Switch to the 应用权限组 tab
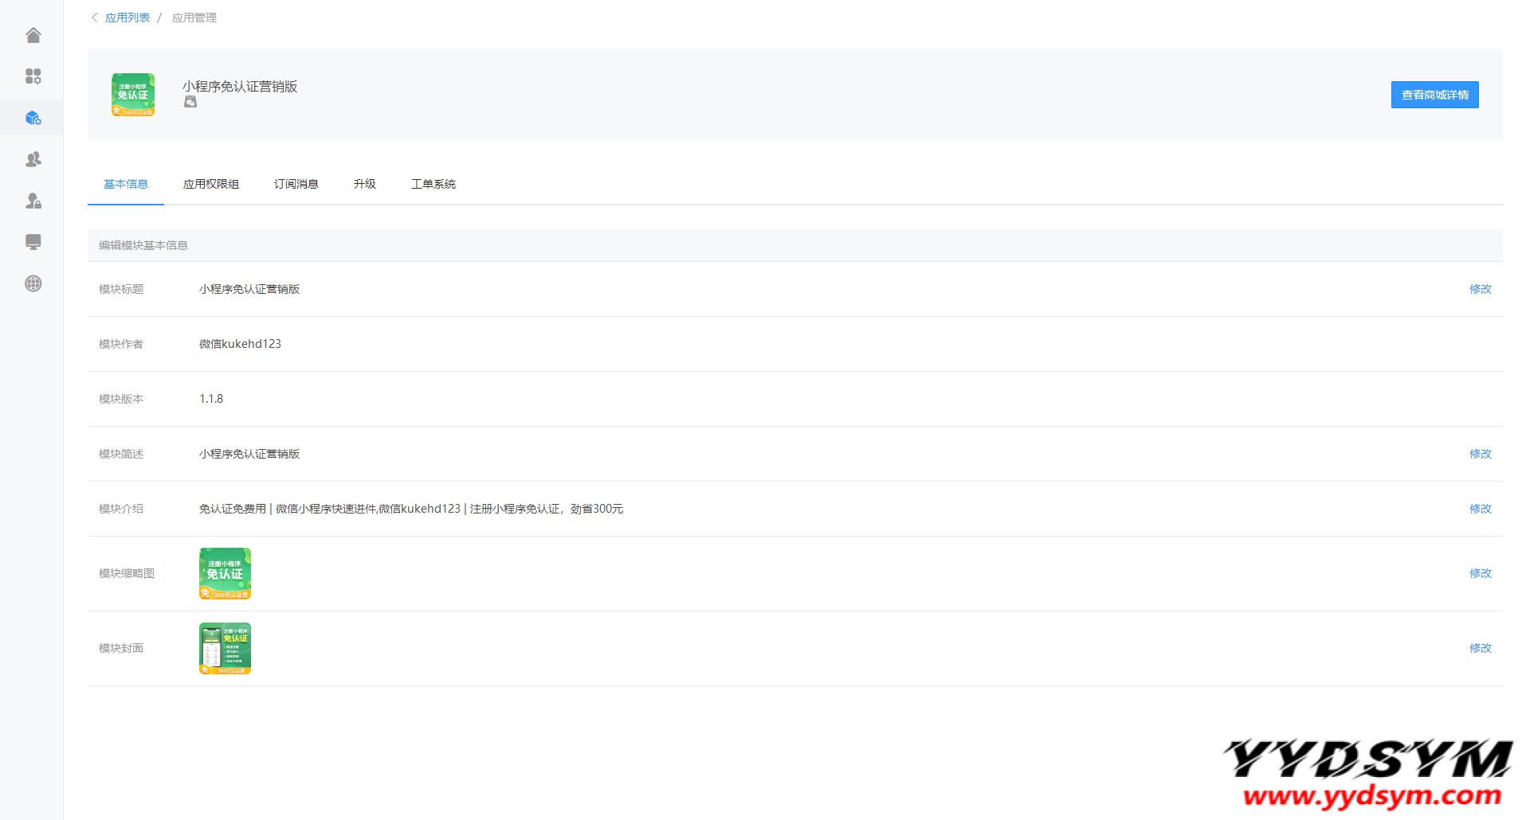Viewport: 1526px width, 820px height. 211,184
